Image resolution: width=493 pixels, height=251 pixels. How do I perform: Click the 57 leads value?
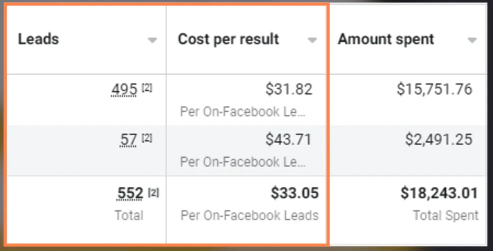point(128,139)
